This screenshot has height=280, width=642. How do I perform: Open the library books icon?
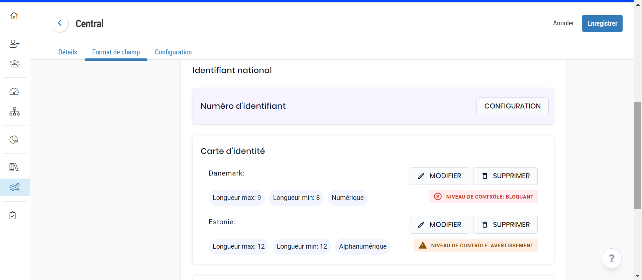[x=14, y=167]
